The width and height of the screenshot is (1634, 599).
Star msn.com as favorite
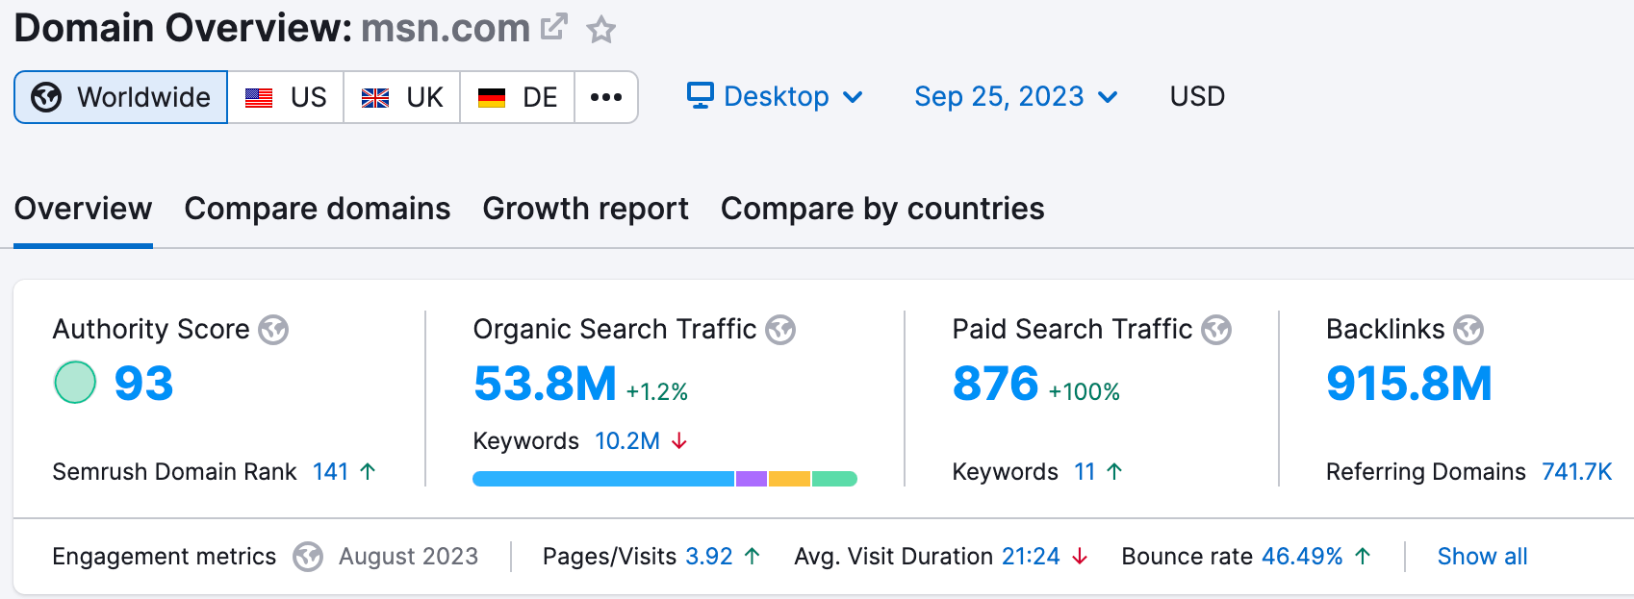pyautogui.click(x=601, y=30)
